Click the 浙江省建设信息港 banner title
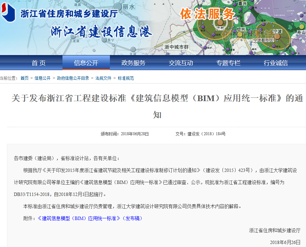Viewport: 306px width, 247px height. coord(101,32)
